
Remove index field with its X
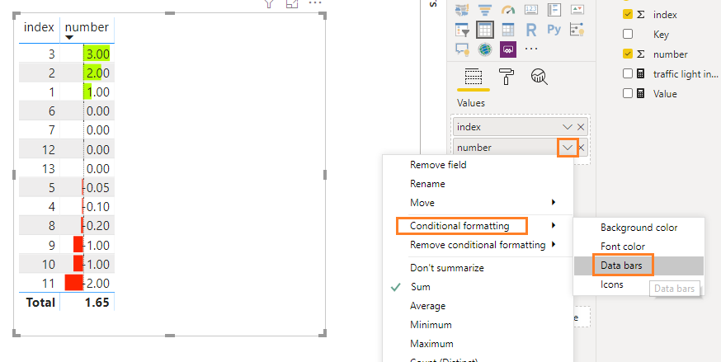[581, 127]
